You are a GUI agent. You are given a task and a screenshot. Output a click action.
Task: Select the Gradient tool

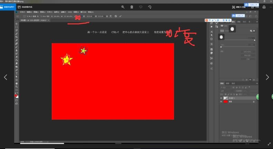(17, 60)
